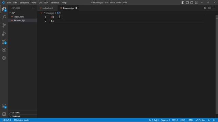Image resolution: width=218 pixels, height=122 pixels.
Task: Toggle the Secondary Side Bar layout icon
Action: (x=192, y=2)
